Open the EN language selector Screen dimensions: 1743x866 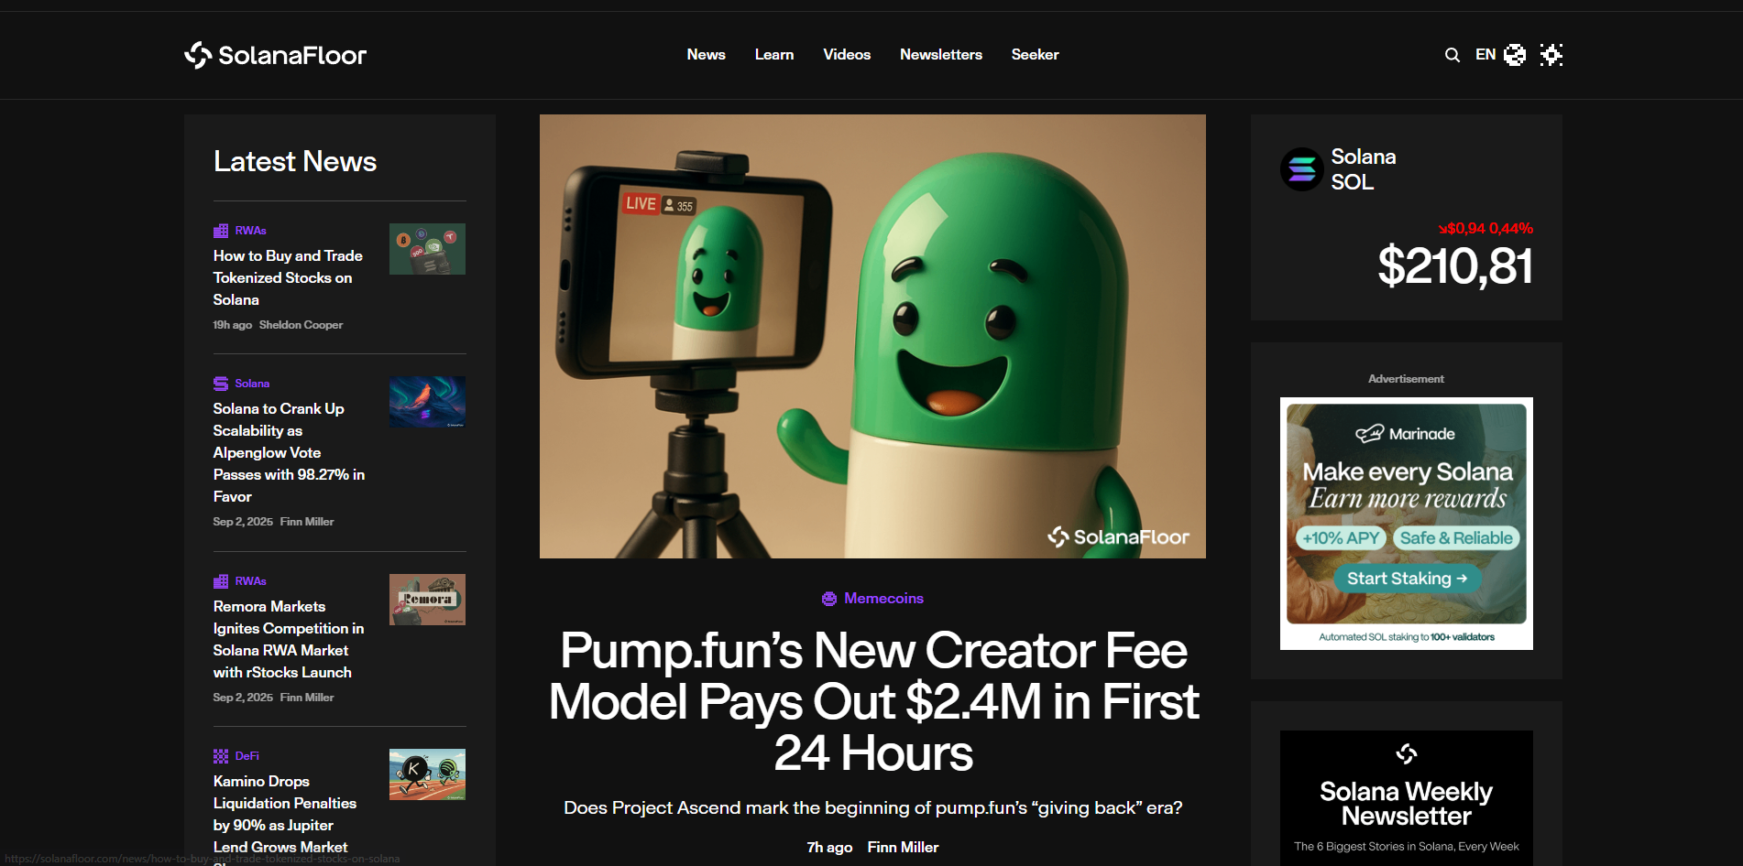coord(1485,55)
